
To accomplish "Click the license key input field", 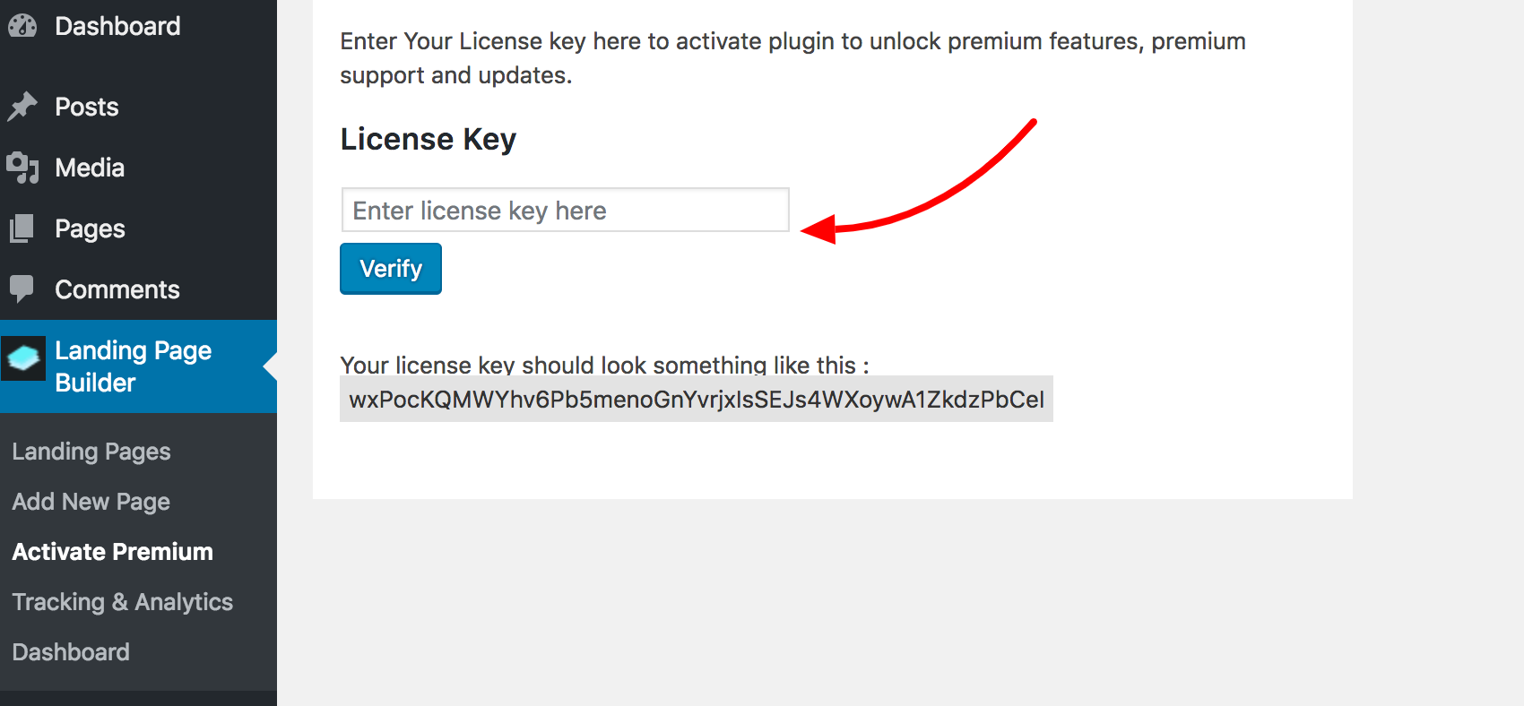I will point(564,210).
